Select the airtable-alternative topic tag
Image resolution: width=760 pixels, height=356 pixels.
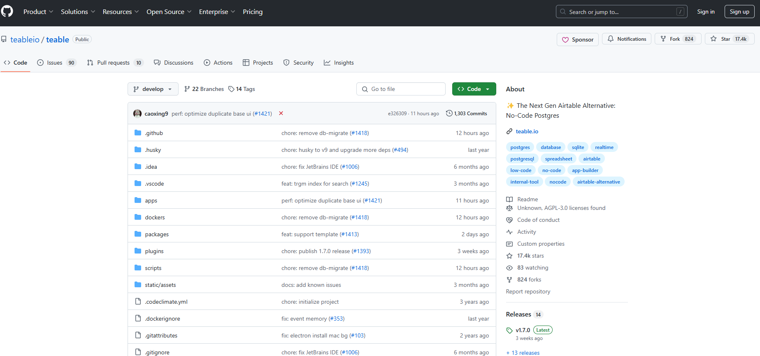(598, 181)
